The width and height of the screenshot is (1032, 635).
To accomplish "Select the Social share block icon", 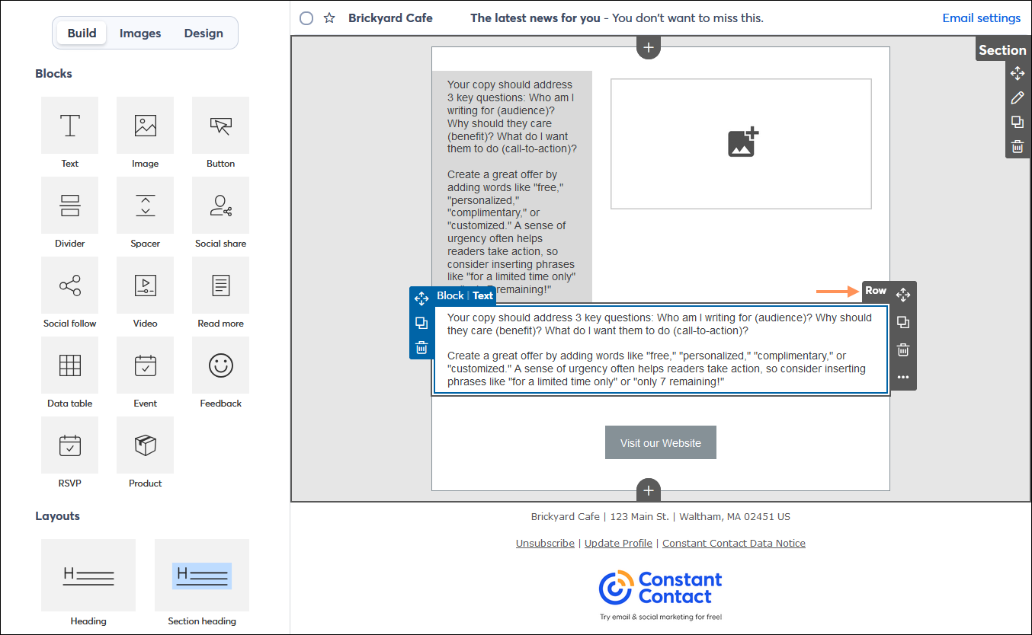I will coord(220,206).
